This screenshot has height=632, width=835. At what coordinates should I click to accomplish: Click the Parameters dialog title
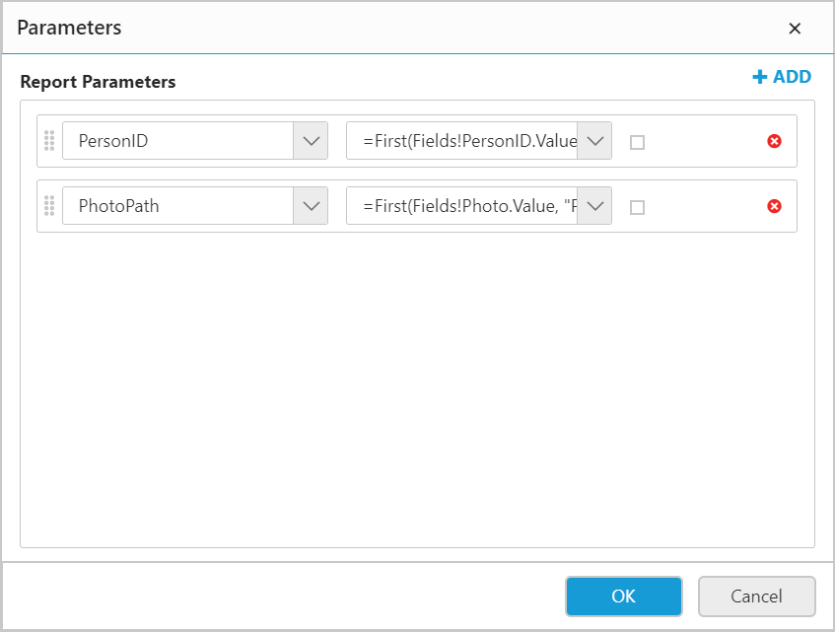pyautogui.click(x=69, y=28)
